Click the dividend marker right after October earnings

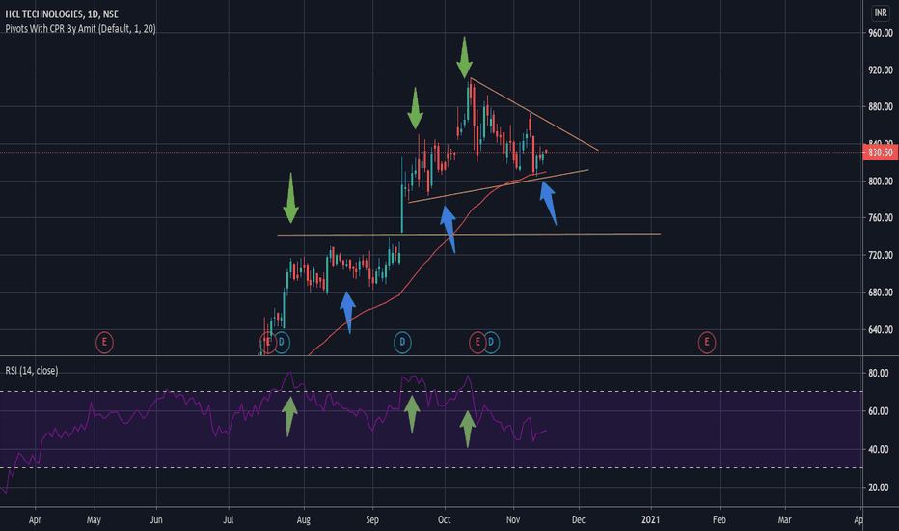491,343
